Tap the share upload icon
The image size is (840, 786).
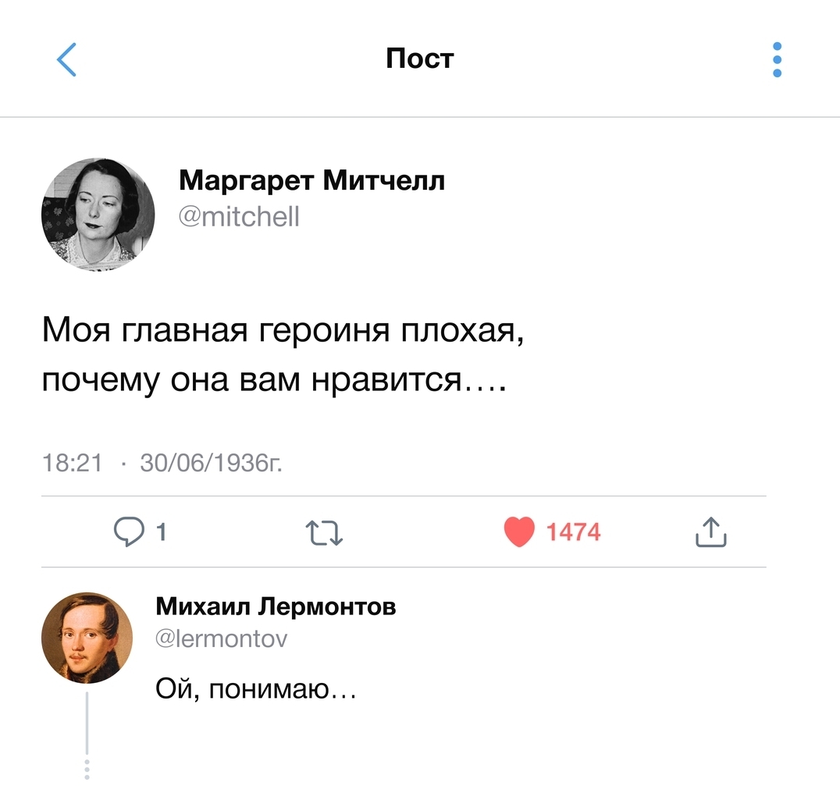tap(710, 532)
